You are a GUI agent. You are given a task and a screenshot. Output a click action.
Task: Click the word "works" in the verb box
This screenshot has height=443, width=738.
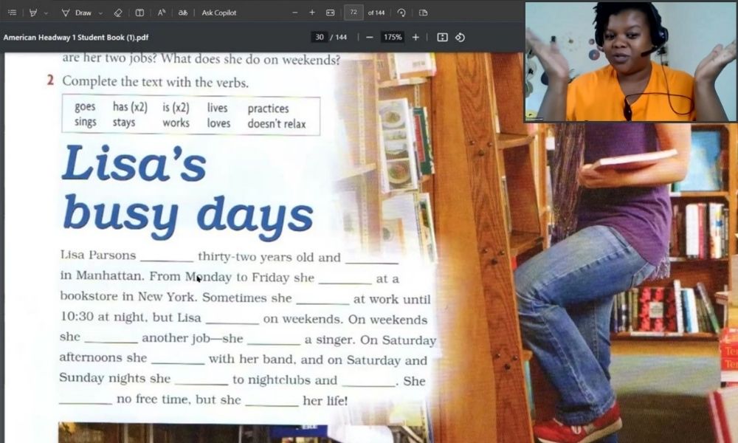[176, 123]
